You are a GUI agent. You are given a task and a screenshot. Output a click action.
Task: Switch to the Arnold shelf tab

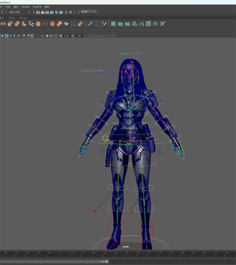23,18
